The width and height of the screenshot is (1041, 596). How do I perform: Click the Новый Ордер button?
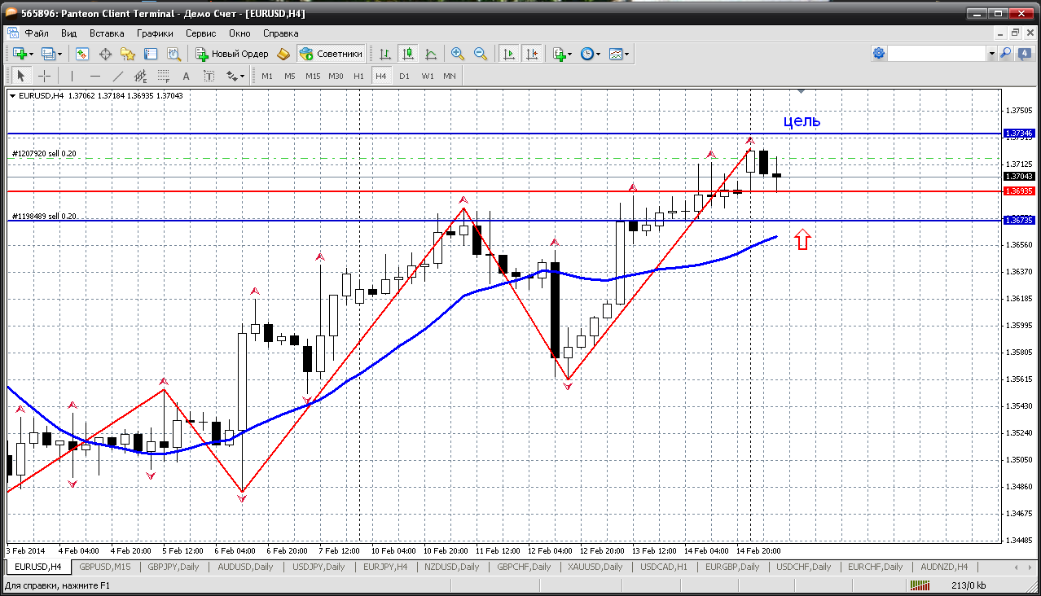click(232, 54)
